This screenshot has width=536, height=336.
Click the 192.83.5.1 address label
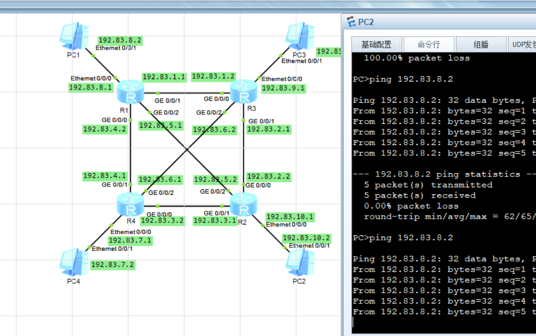161,126
